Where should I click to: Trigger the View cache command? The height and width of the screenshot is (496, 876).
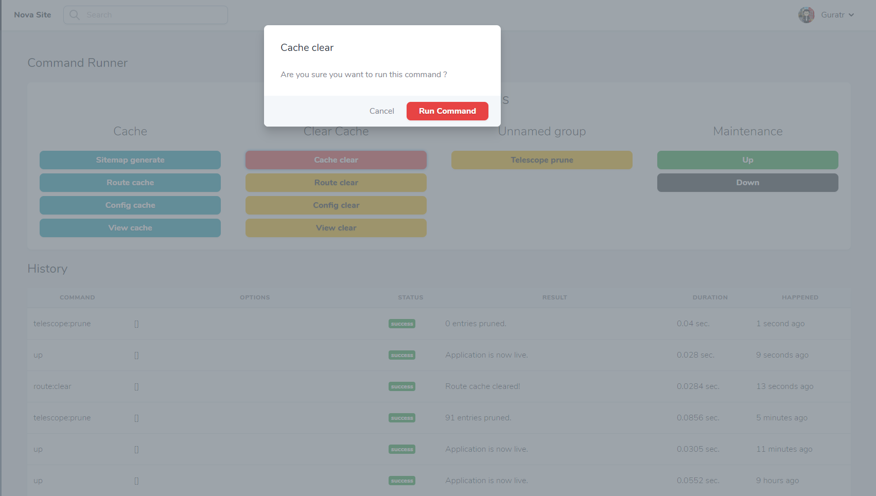pos(130,228)
